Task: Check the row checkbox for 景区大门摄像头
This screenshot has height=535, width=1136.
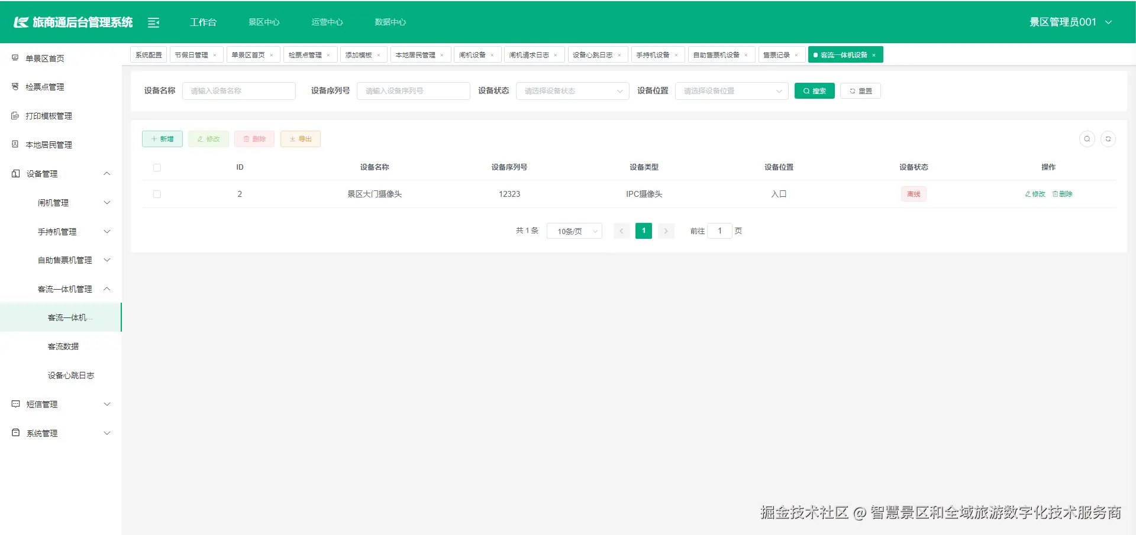Action: click(157, 194)
